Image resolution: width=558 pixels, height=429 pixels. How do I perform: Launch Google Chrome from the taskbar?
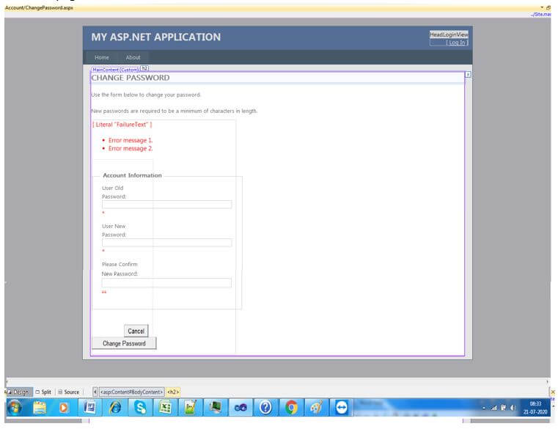[x=291, y=407]
